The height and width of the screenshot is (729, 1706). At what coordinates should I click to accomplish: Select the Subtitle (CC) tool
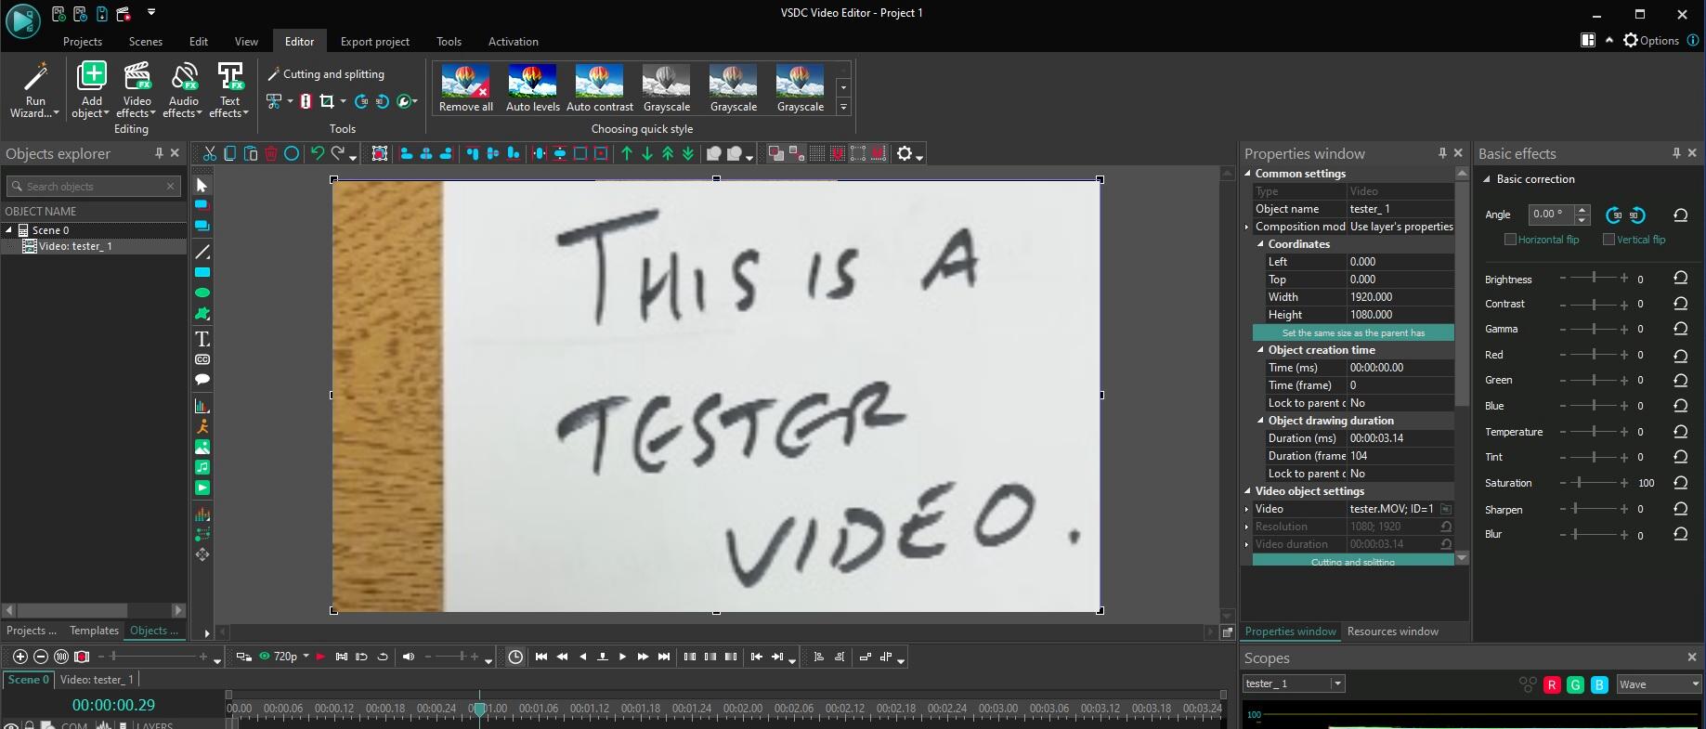coord(202,359)
